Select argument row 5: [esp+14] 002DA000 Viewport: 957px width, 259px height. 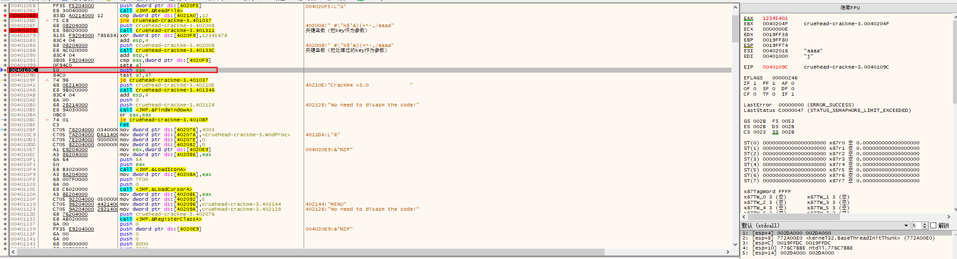pos(788,253)
